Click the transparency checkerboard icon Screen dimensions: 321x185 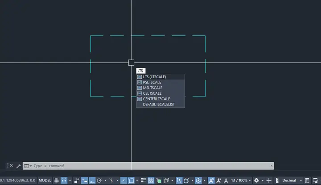(x=151, y=181)
